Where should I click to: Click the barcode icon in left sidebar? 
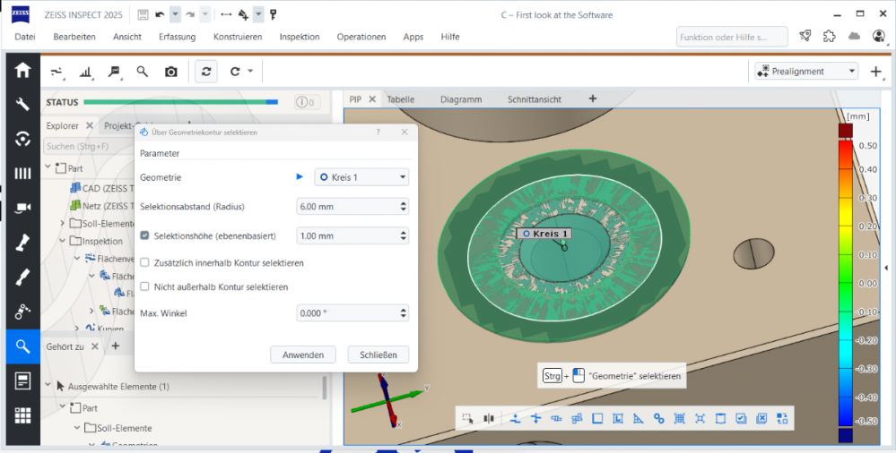[22, 174]
